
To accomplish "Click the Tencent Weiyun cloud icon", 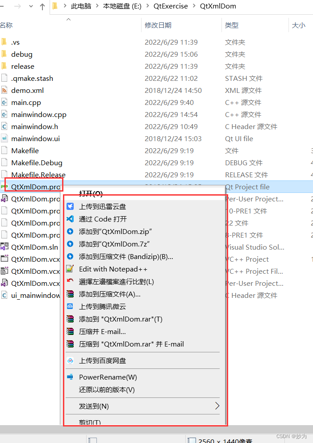I will point(70,306).
